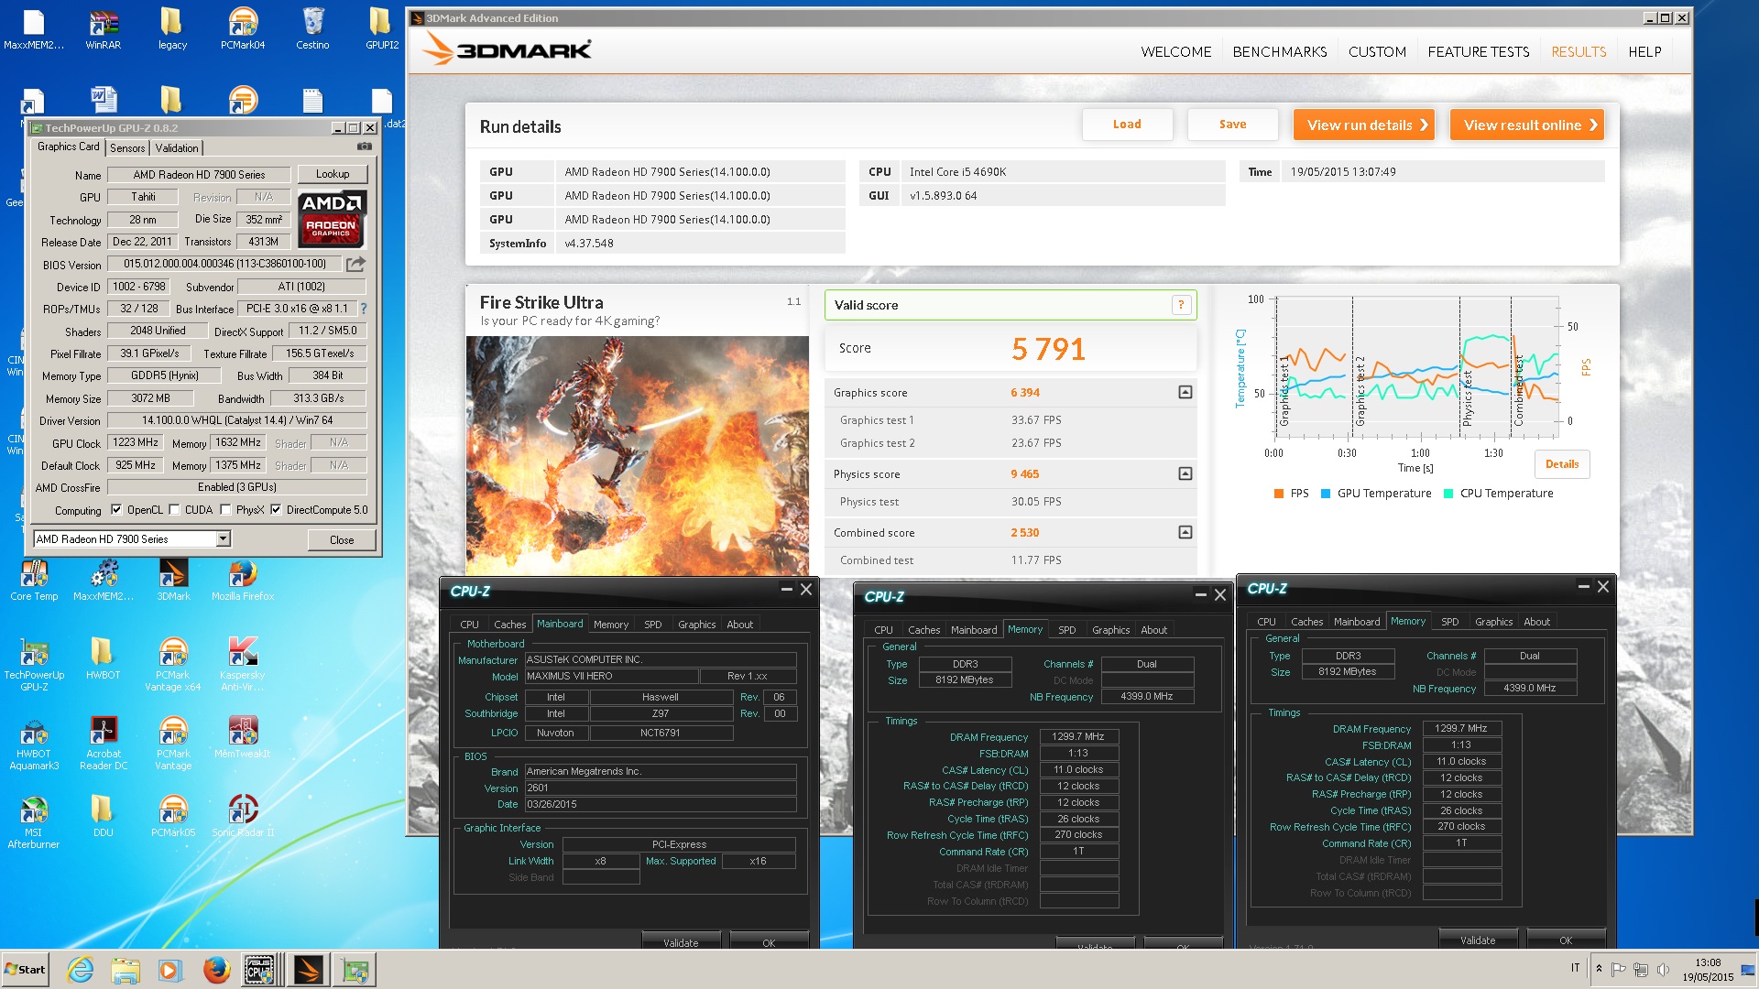Image resolution: width=1759 pixels, height=989 pixels.
Task: Toggle CUDA checkbox in GPU-Z
Action: point(174,510)
